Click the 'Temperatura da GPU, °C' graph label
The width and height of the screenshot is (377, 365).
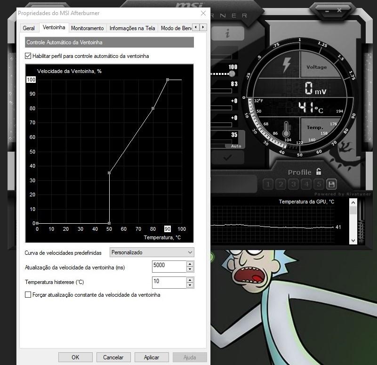tap(306, 202)
